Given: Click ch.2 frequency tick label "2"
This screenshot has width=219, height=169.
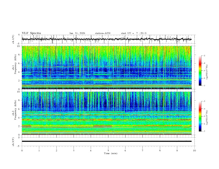Looking at the screenshot, I should pyautogui.click(x=19, y=126).
